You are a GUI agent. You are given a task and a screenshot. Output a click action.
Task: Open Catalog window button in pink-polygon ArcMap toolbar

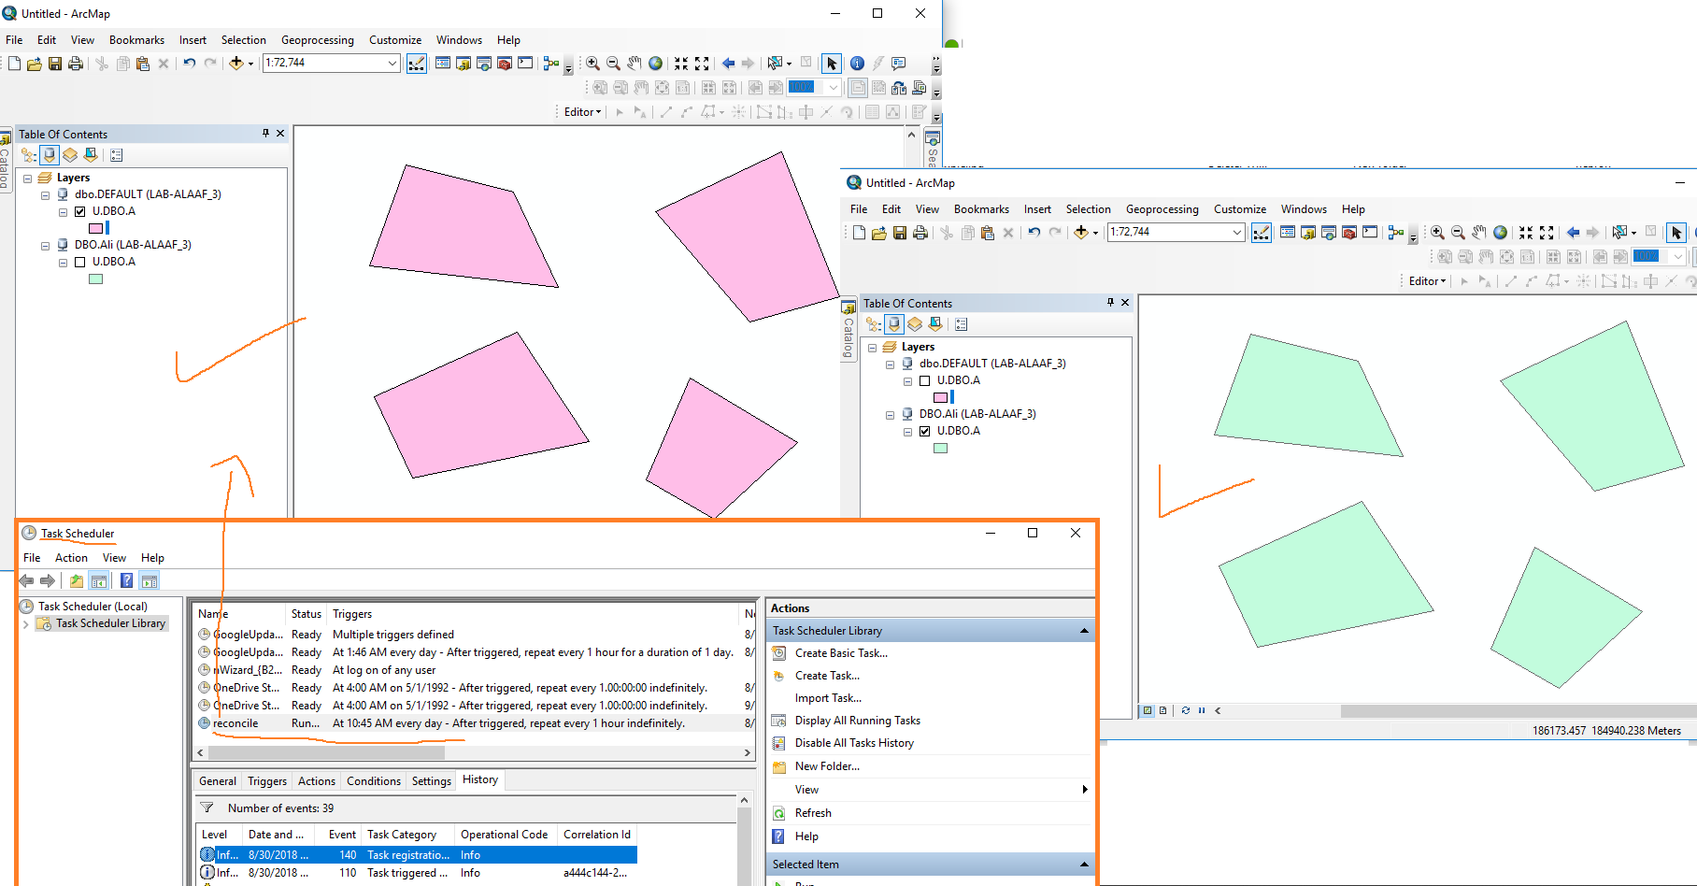(x=463, y=64)
